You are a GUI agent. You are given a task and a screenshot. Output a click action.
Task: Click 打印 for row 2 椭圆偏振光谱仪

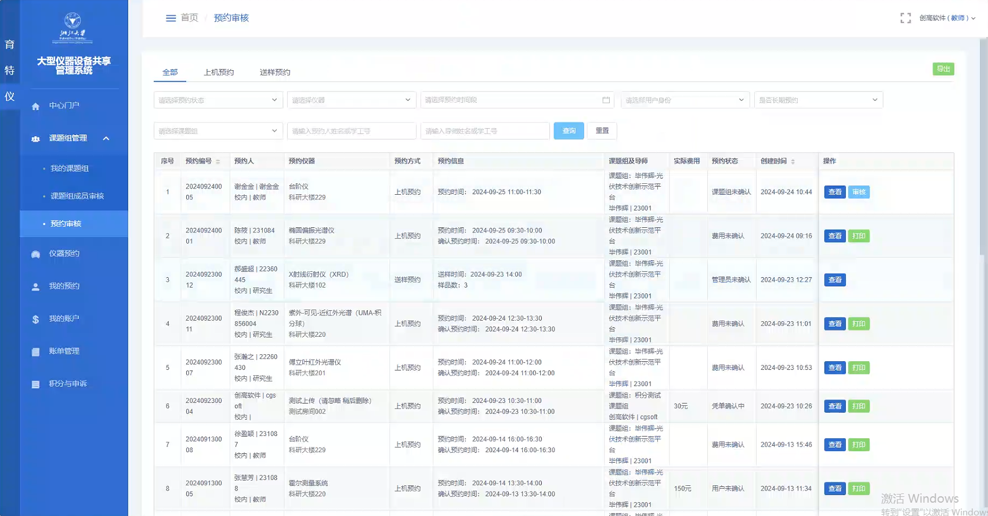click(859, 236)
